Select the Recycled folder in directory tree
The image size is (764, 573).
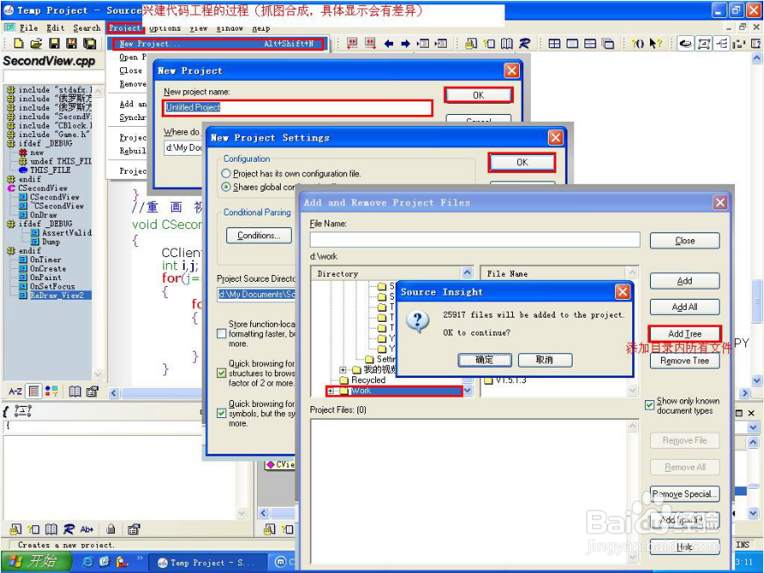coord(368,380)
